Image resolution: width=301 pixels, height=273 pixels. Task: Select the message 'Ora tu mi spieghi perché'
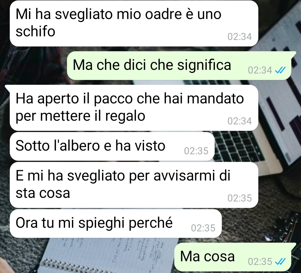(116, 224)
